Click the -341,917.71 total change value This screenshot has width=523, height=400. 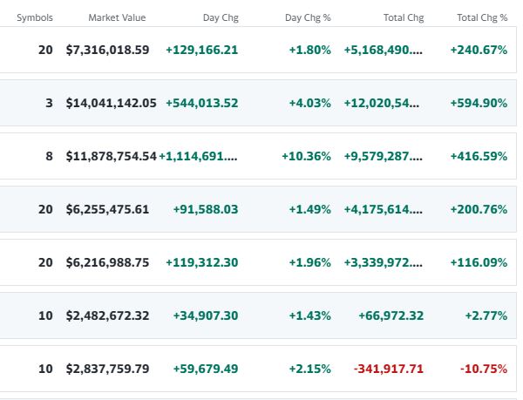point(389,369)
